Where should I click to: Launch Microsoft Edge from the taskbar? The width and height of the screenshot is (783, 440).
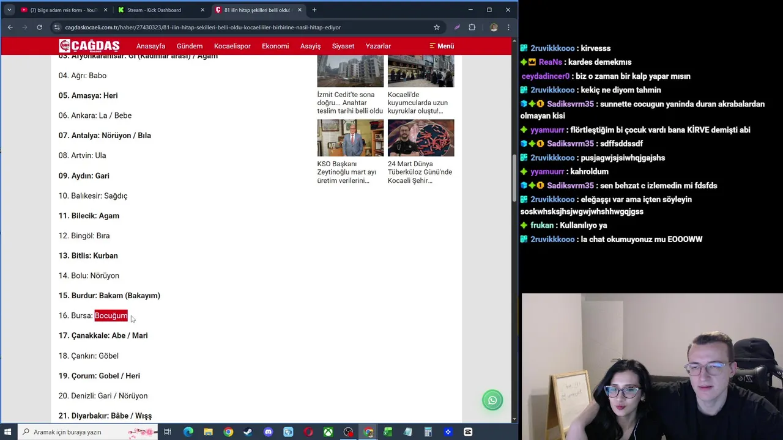(x=188, y=432)
